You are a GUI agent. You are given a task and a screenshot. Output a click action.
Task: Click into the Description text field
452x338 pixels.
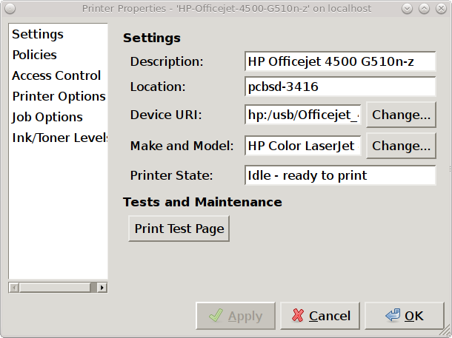pos(340,61)
